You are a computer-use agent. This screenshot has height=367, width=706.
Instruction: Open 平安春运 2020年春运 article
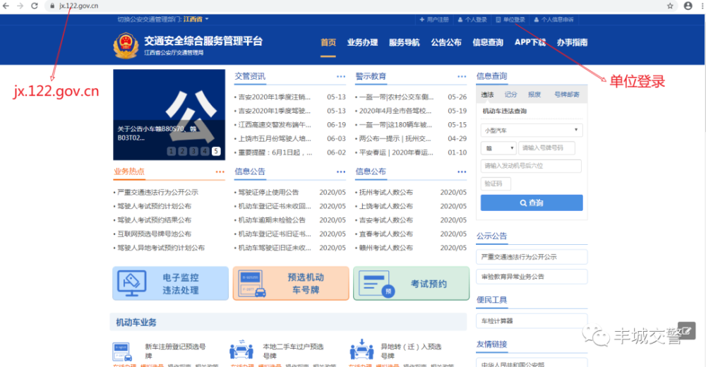(396, 152)
